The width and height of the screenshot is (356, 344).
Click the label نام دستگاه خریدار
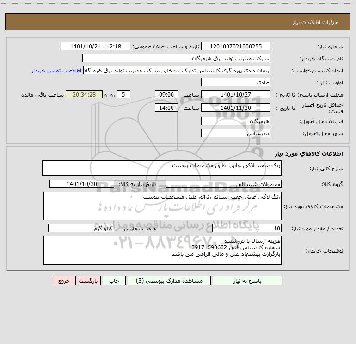point(321,59)
